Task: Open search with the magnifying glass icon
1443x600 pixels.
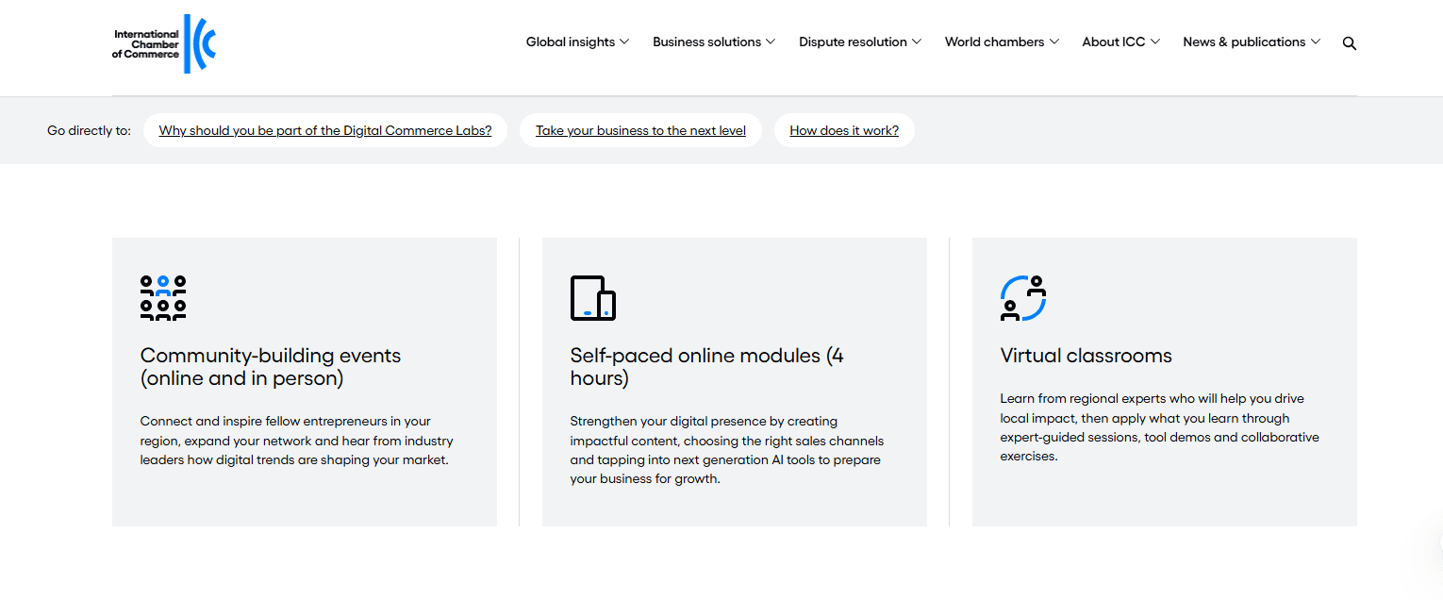Action: tap(1349, 43)
